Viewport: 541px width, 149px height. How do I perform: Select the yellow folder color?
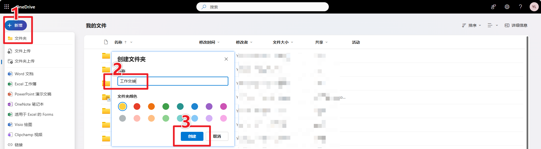pos(123,106)
